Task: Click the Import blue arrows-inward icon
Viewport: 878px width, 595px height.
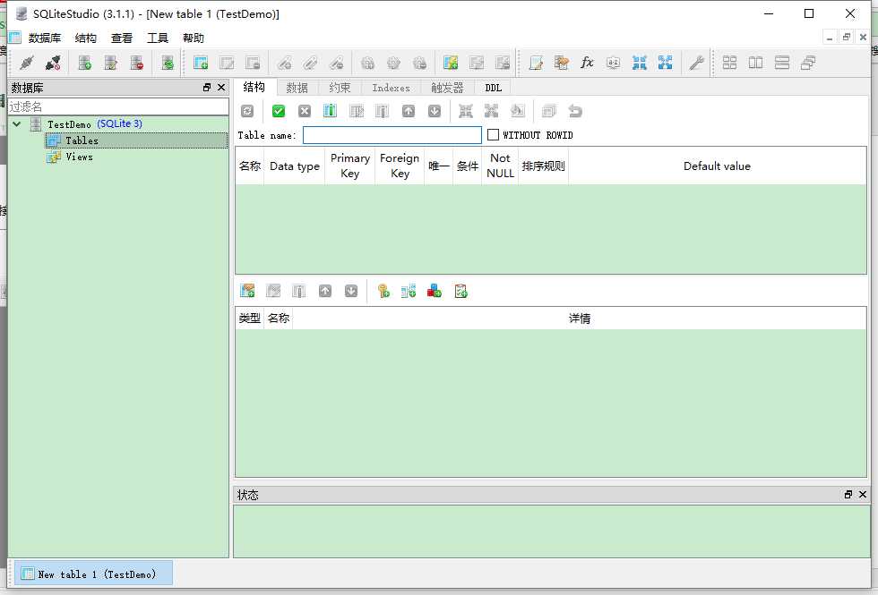Action: point(640,63)
